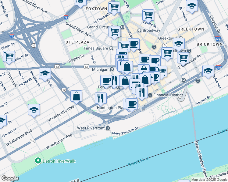Select the Times Square label text
Viewport: 228px width, 182px height.
pyautogui.click(x=96, y=48)
